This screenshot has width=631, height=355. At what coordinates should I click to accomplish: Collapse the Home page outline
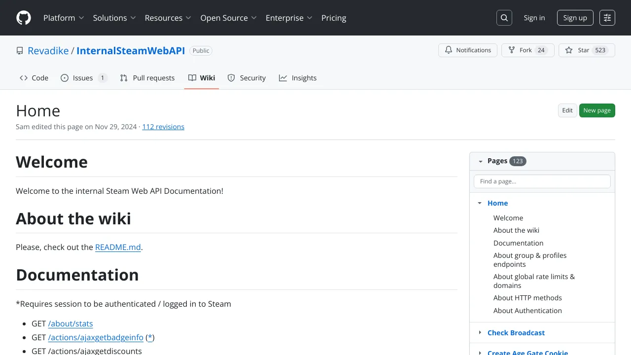pyautogui.click(x=480, y=203)
